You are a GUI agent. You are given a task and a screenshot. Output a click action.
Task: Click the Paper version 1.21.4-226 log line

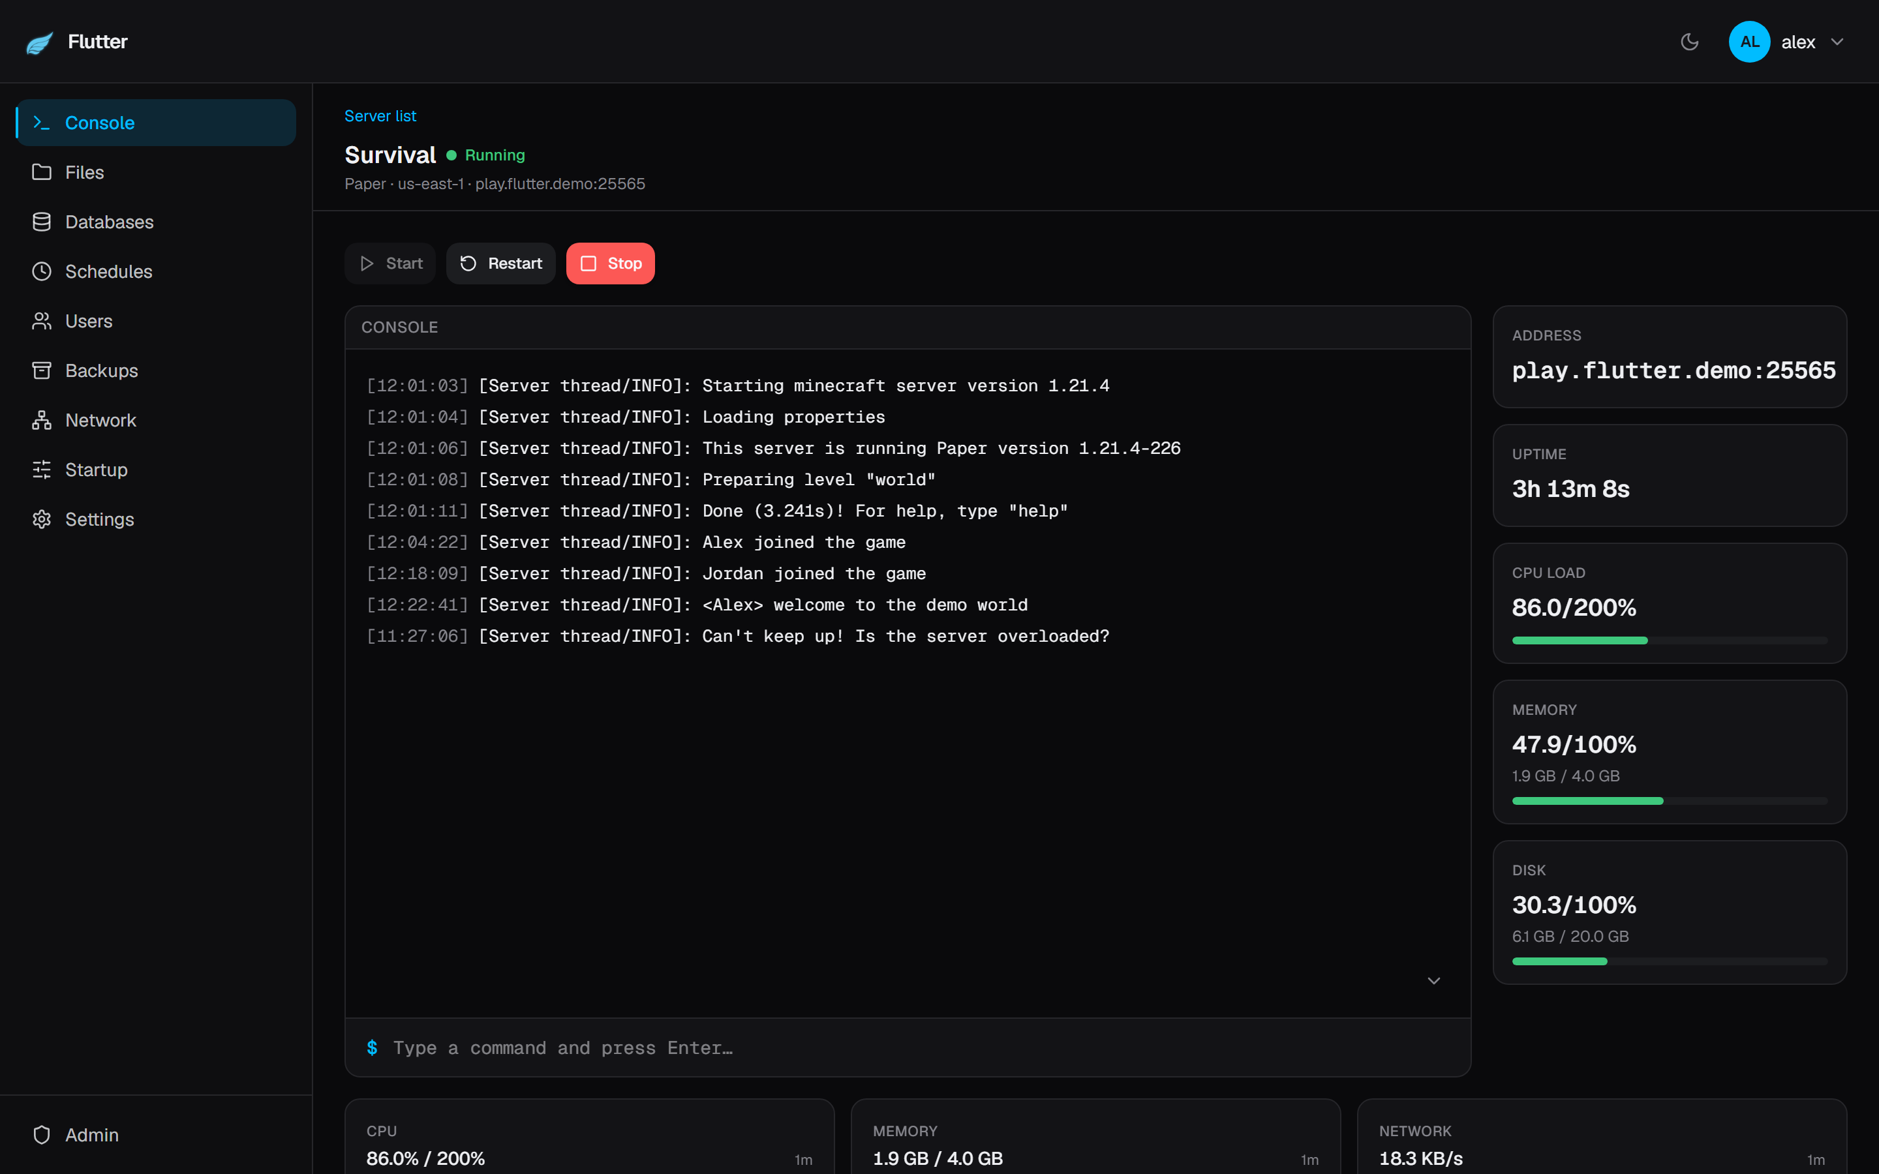pyautogui.click(x=774, y=449)
